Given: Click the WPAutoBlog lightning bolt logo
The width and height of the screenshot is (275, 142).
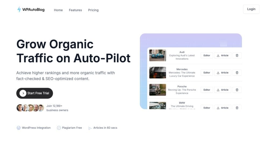Looking at the screenshot, I should (x=19, y=9).
